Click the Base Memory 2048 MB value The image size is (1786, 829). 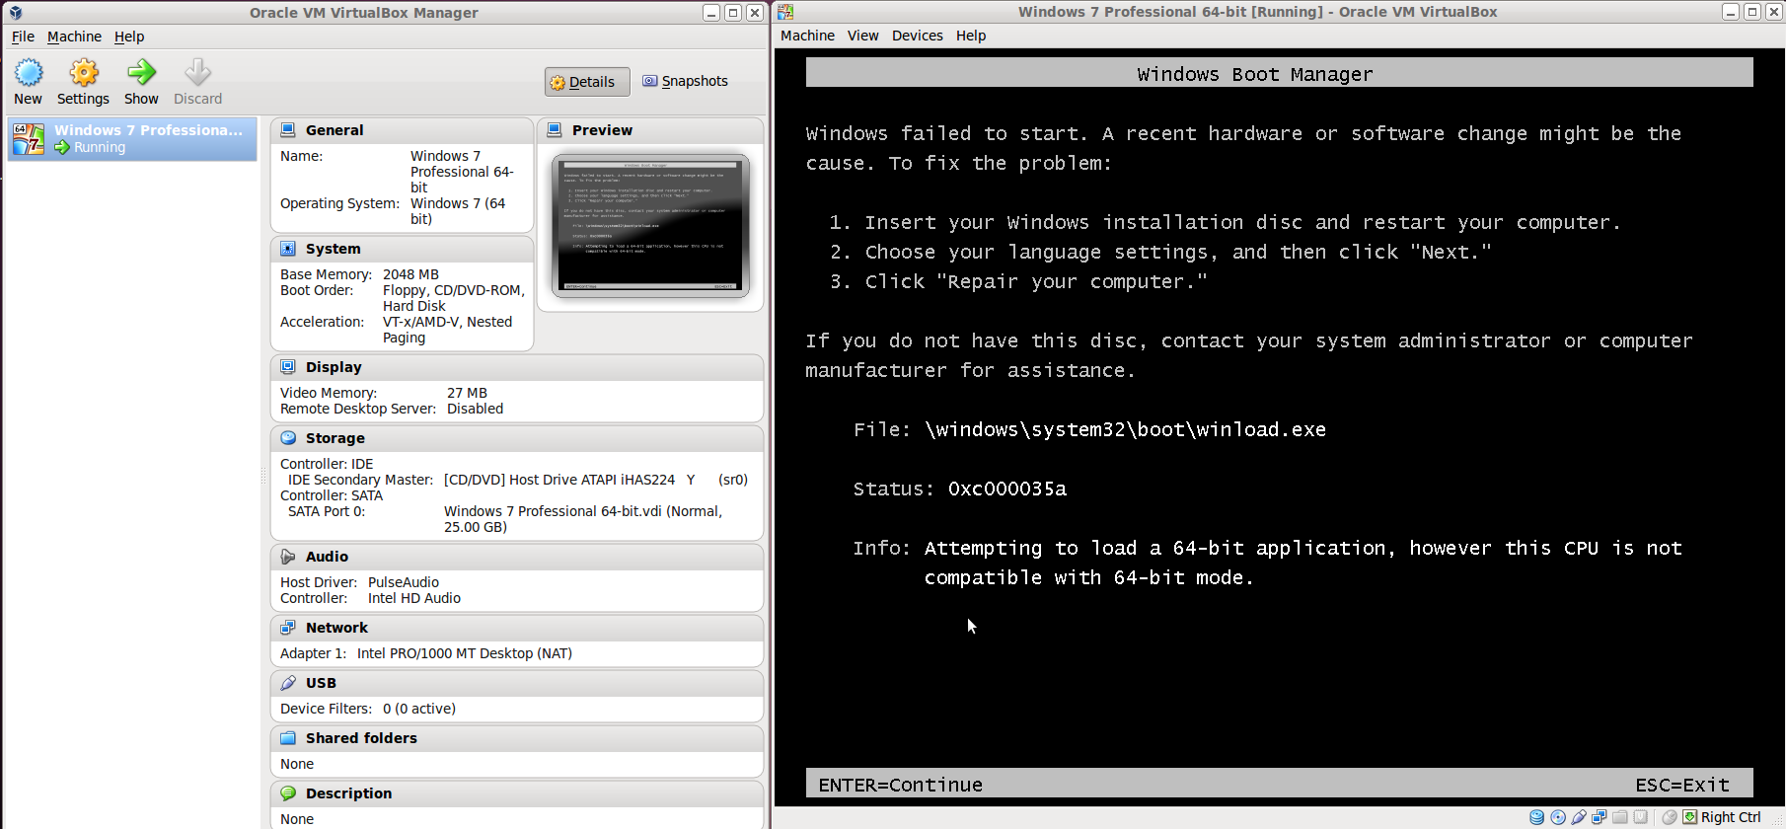pyautogui.click(x=410, y=274)
